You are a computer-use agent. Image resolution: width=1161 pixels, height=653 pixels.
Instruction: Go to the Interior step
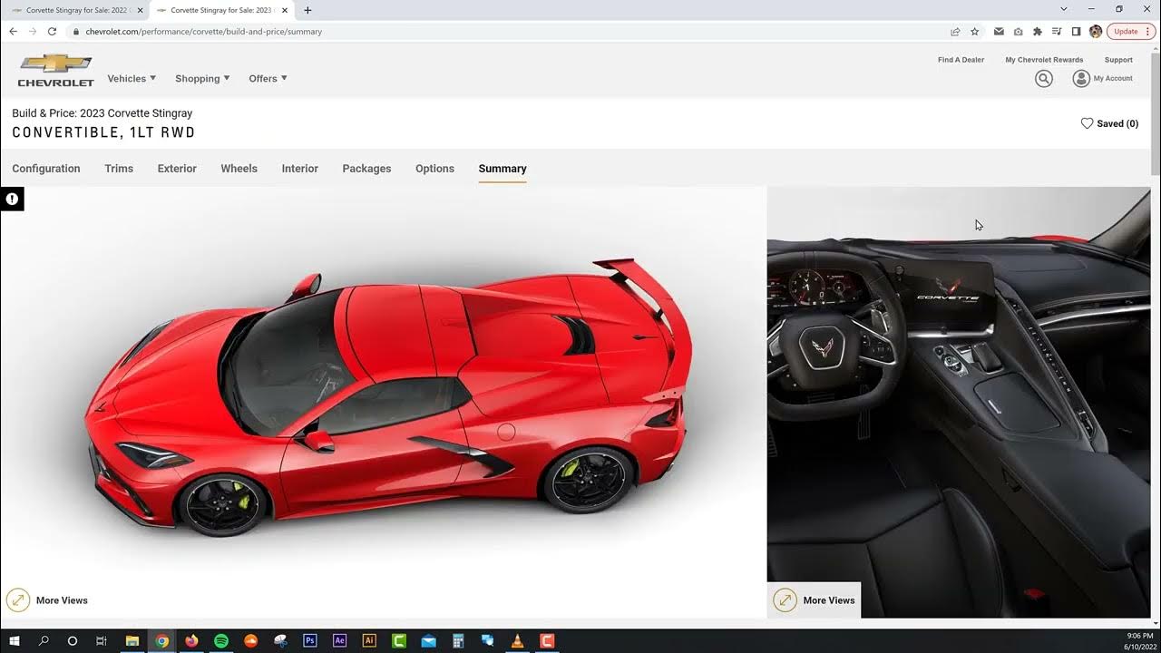coord(300,169)
